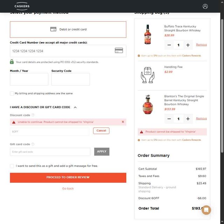The image size is (224, 224).
Task: Click the gift card code help icon
Action: pos(33,144)
